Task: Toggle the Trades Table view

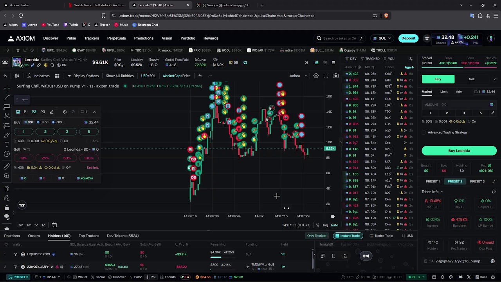Action: [x=380, y=236]
